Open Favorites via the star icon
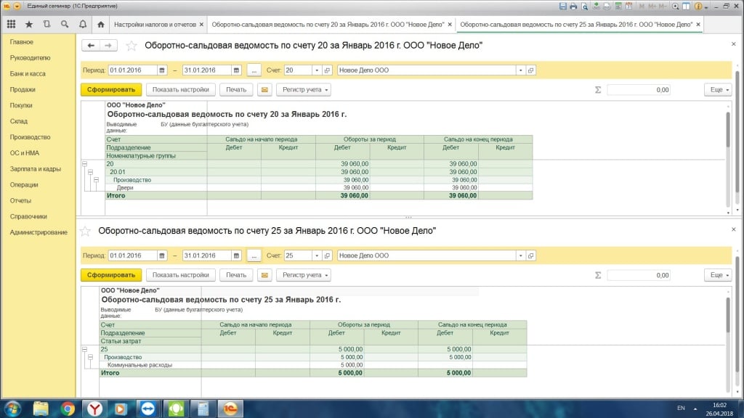 tap(29, 24)
